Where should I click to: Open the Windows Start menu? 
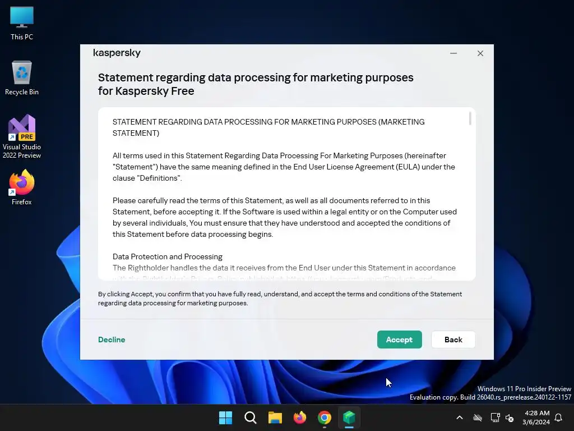click(225, 418)
